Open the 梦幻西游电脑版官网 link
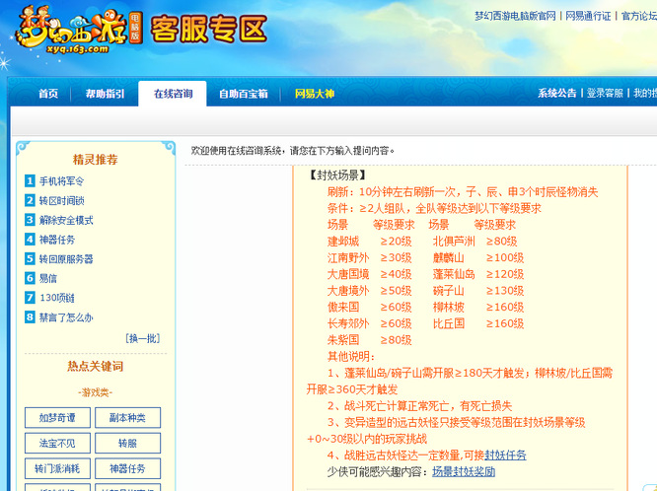 pyautogui.click(x=515, y=17)
